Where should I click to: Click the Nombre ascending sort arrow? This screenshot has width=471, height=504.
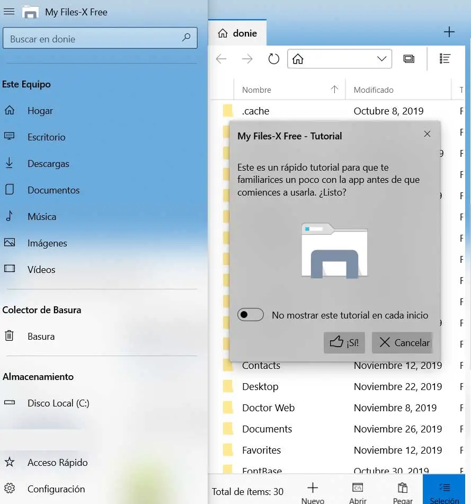tap(334, 90)
